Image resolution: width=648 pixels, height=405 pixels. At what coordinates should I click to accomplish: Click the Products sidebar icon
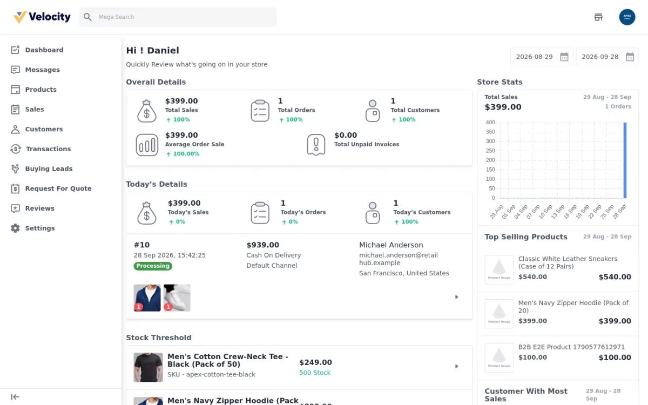(15, 90)
